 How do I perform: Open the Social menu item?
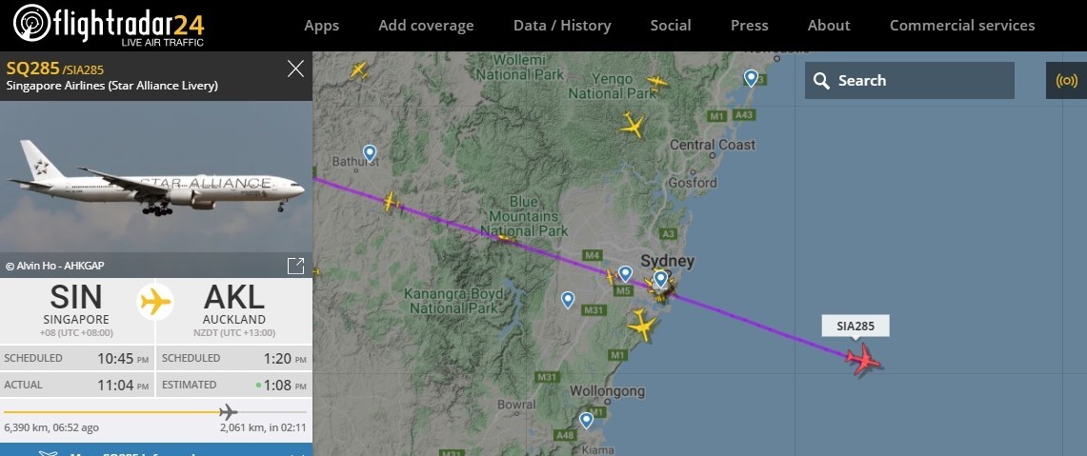coord(671,26)
